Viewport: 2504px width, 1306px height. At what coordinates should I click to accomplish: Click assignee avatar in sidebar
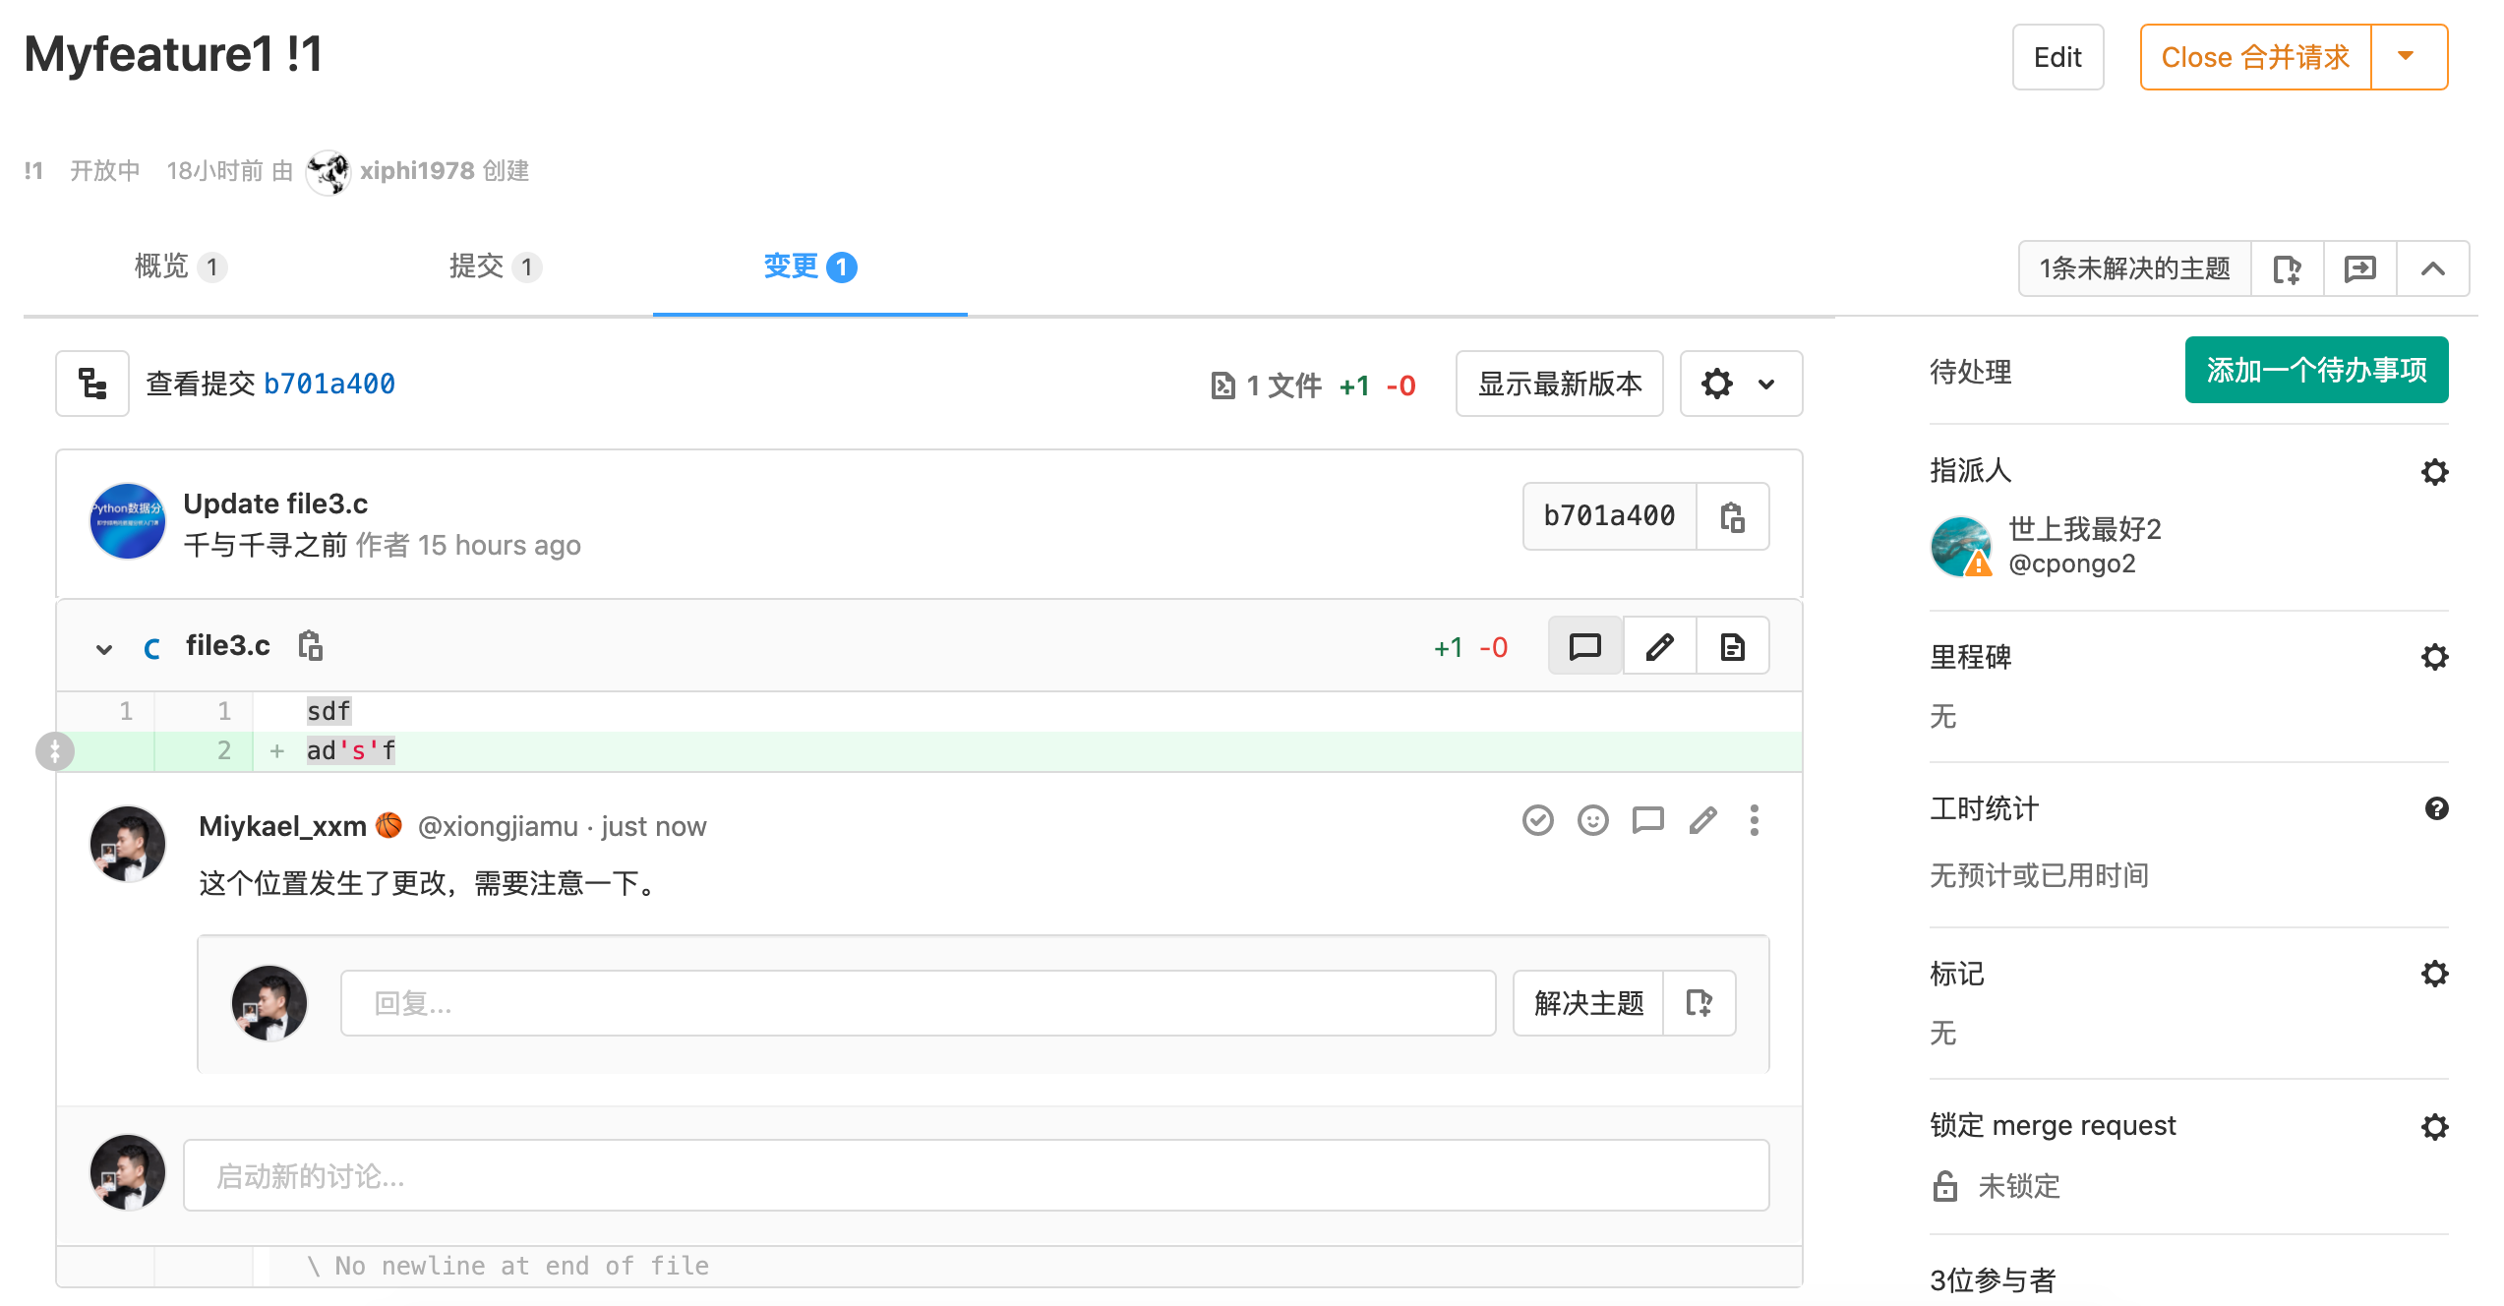pyautogui.click(x=1961, y=547)
